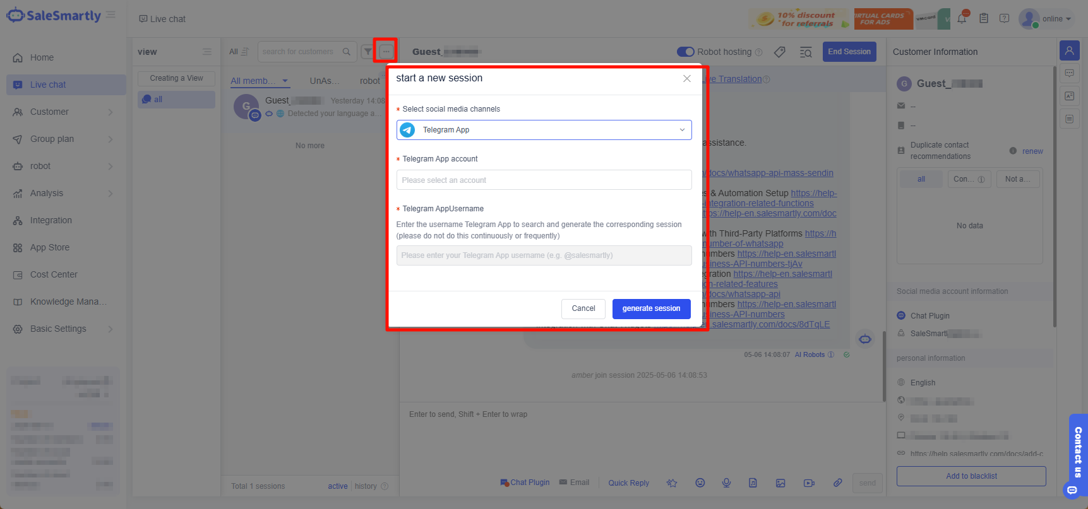Screen dimensions: 1088x509
Task: Open the notes icon in right rail
Action: pyautogui.click(x=1069, y=119)
